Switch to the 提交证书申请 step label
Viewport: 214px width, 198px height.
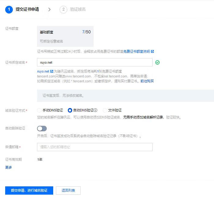point(27,9)
